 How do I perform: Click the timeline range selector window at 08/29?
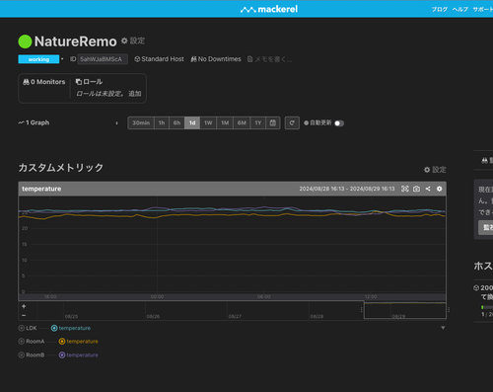click(405, 310)
